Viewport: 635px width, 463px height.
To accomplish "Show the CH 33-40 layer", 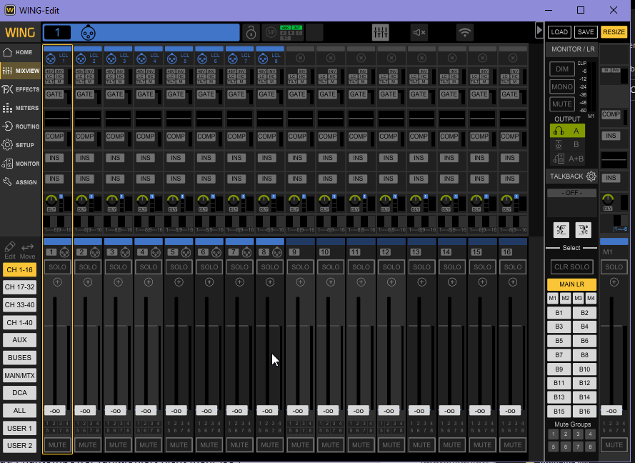I will click(19, 304).
